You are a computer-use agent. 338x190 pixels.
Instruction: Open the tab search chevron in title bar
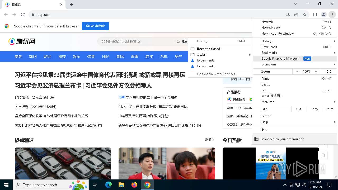[295, 4]
